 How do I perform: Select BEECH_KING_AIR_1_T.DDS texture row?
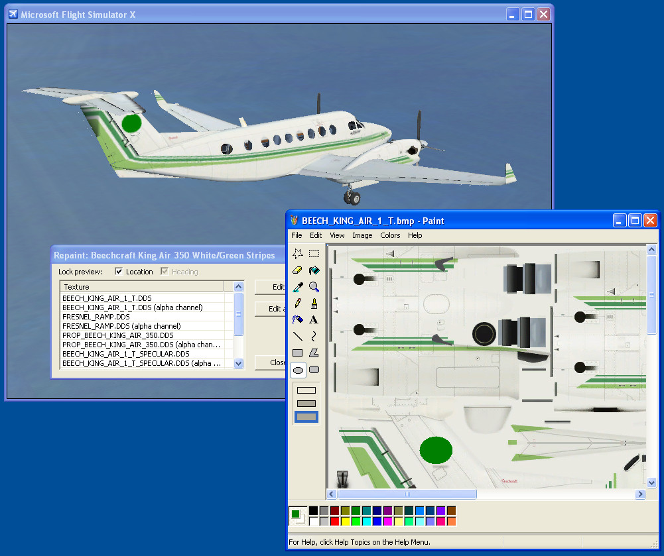pyautogui.click(x=147, y=298)
